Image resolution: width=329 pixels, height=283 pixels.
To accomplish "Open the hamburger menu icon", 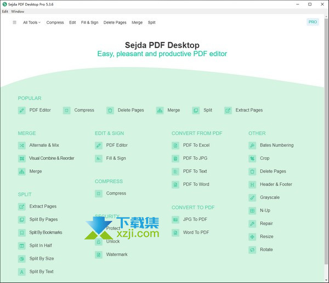I will [x=14, y=23].
